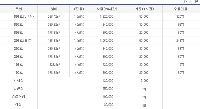
Task: Click the 1,560,000 fee value
Action: [106, 41]
